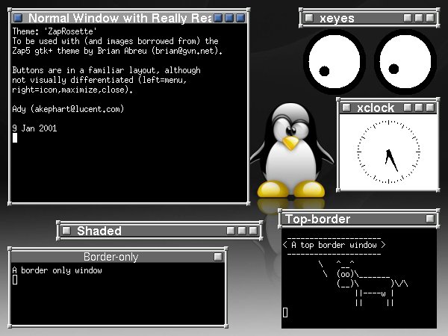The height and width of the screenshot is (336, 448).
Task: Click the "A top border window" speech bubble text
Action: 334,245
